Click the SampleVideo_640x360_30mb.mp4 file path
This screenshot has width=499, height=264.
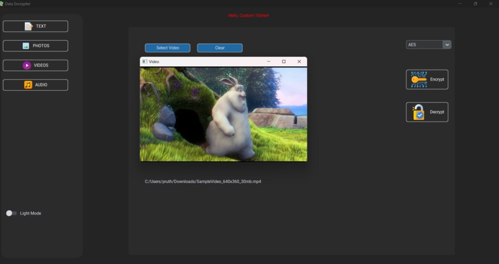tap(202, 181)
